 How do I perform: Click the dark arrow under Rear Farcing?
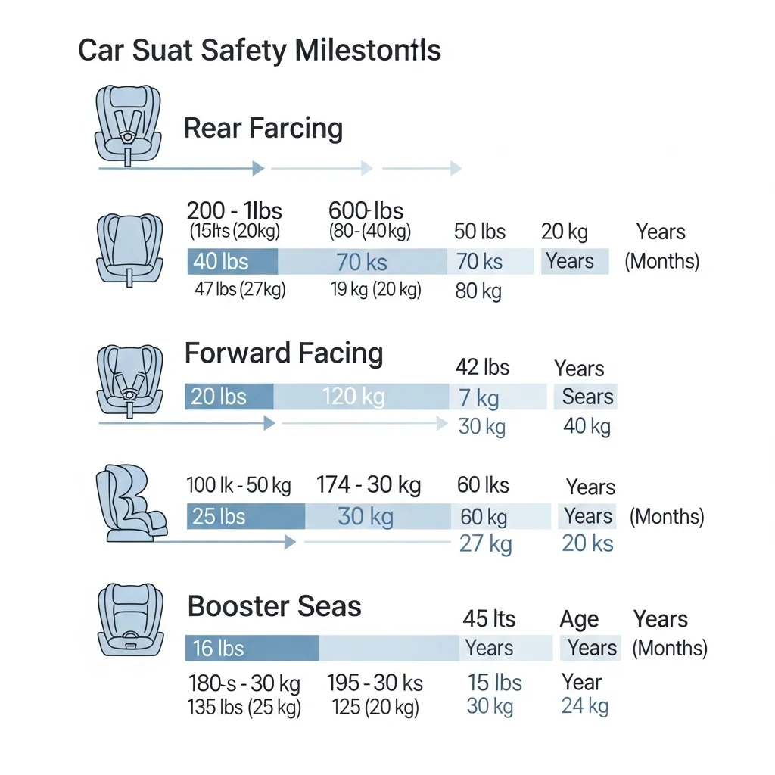tap(182, 169)
